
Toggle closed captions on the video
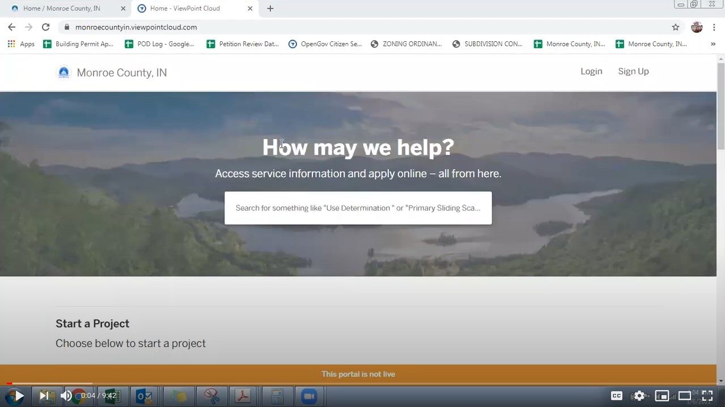click(616, 396)
